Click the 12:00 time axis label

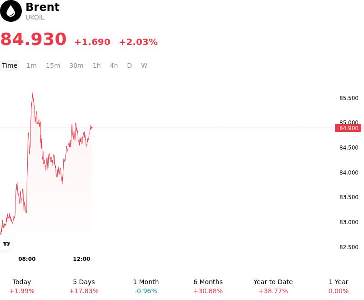click(81, 259)
